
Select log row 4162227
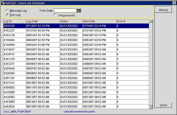(76, 30)
